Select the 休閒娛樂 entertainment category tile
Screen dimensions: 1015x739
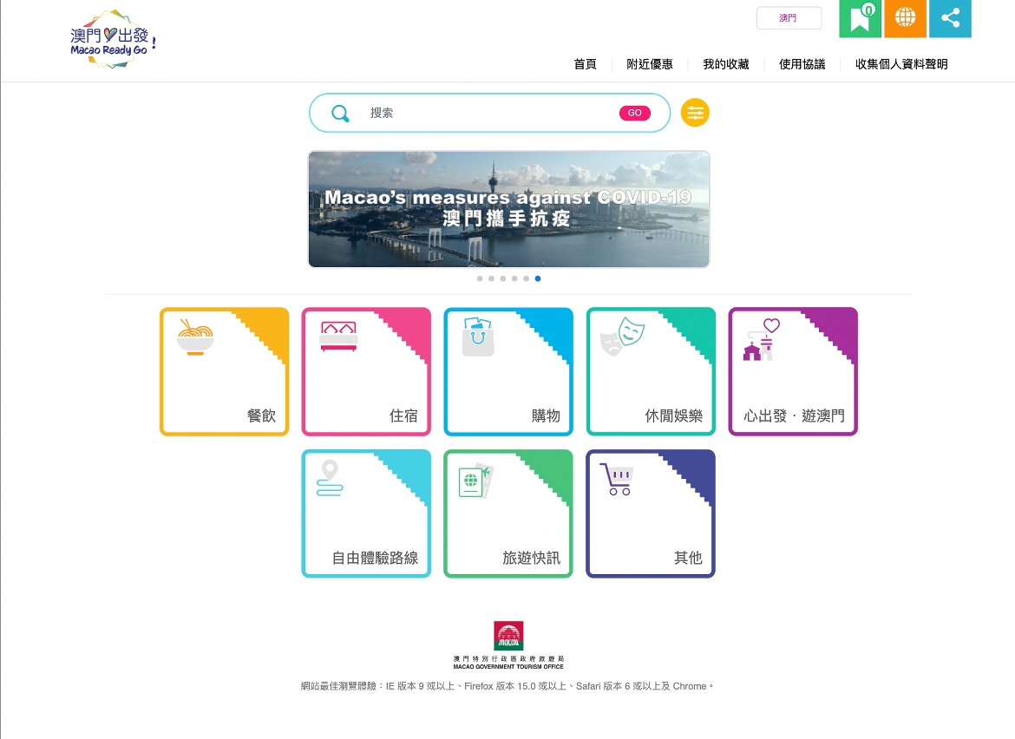(x=651, y=371)
